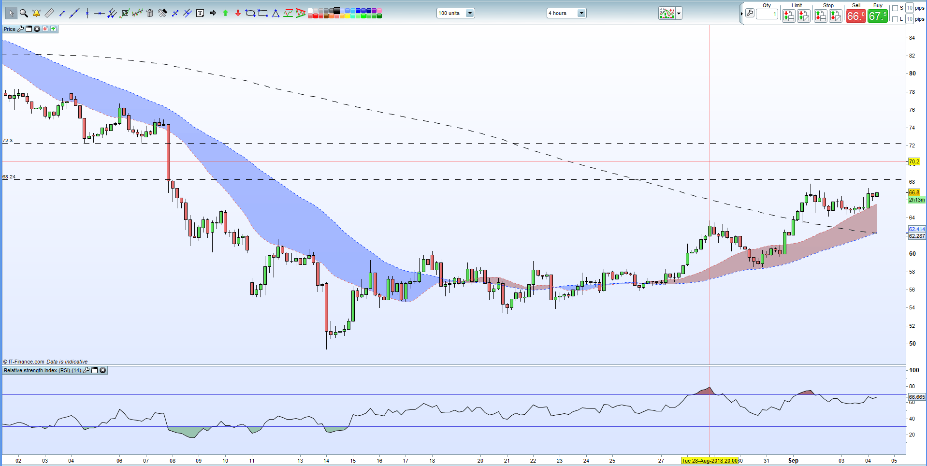Activate the magnifying glass zoom tool

[24, 13]
